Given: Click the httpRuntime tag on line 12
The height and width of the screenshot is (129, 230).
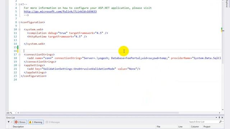Looking at the screenshot, I should [37, 37].
